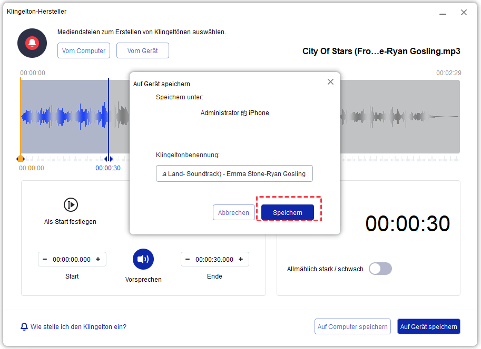Image resolution: width=481 pixels, height=349 pixels.
Task: Toggle the 'Allmählich stark / schwach' switch
Action: tap(380, 269)
